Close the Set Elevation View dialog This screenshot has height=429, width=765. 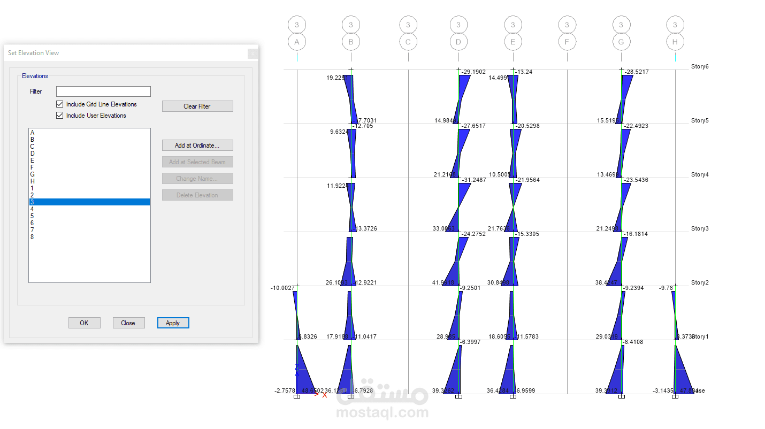pos(253,53)
